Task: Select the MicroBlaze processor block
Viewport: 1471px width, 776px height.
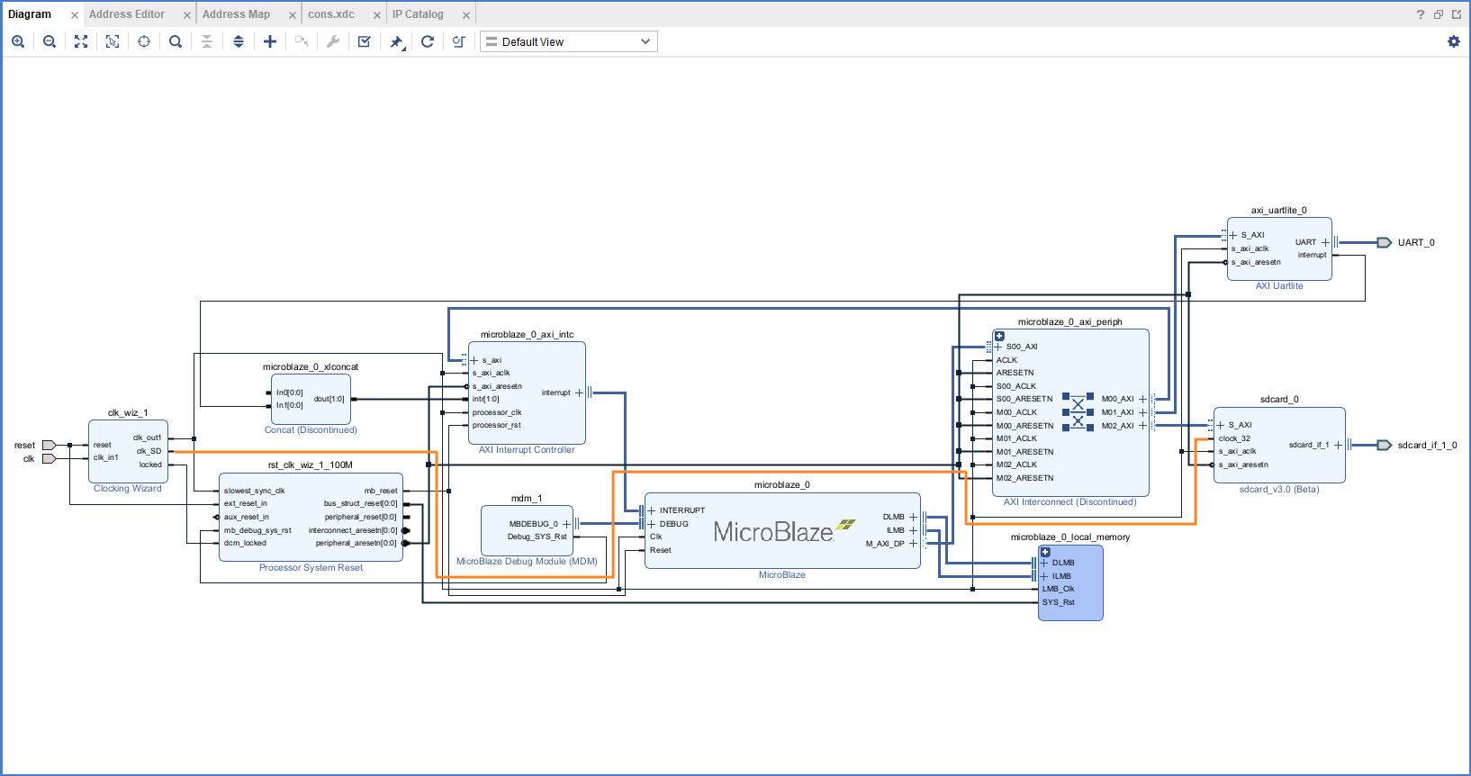Action: coord(781,533)
